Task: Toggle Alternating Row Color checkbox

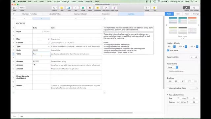Action: coord(168,88)
